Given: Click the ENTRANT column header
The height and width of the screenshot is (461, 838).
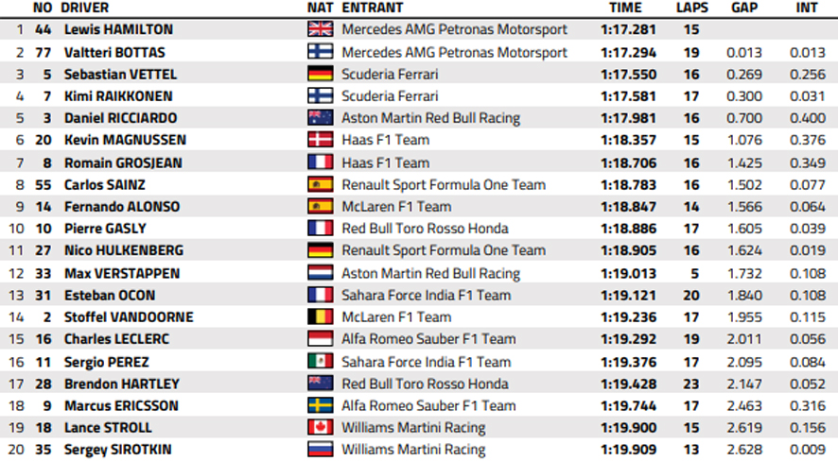Looking at the screenshot, I should (x=373, y=8).
